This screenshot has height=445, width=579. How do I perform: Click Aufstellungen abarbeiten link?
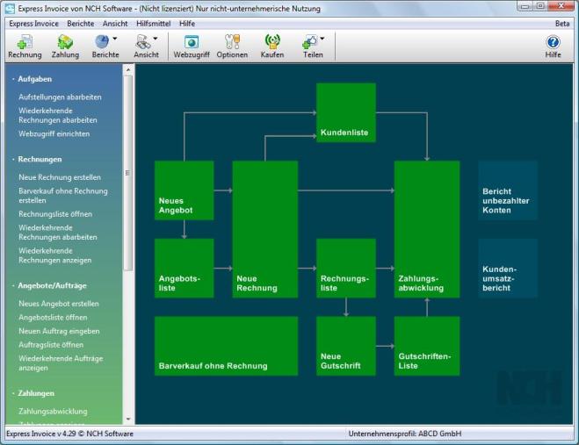[x=60, y=97]
